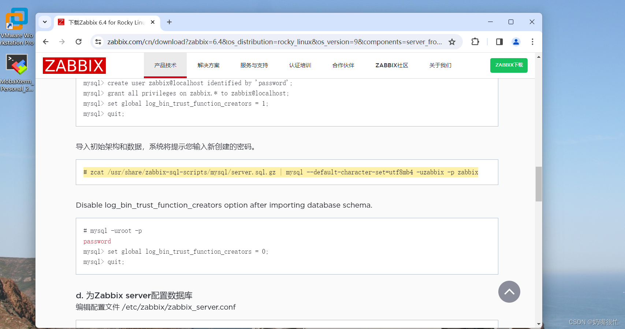Open a new browser tab
Image resolution: width=625 pixels, height=329 pixels.
click(169, 22)
